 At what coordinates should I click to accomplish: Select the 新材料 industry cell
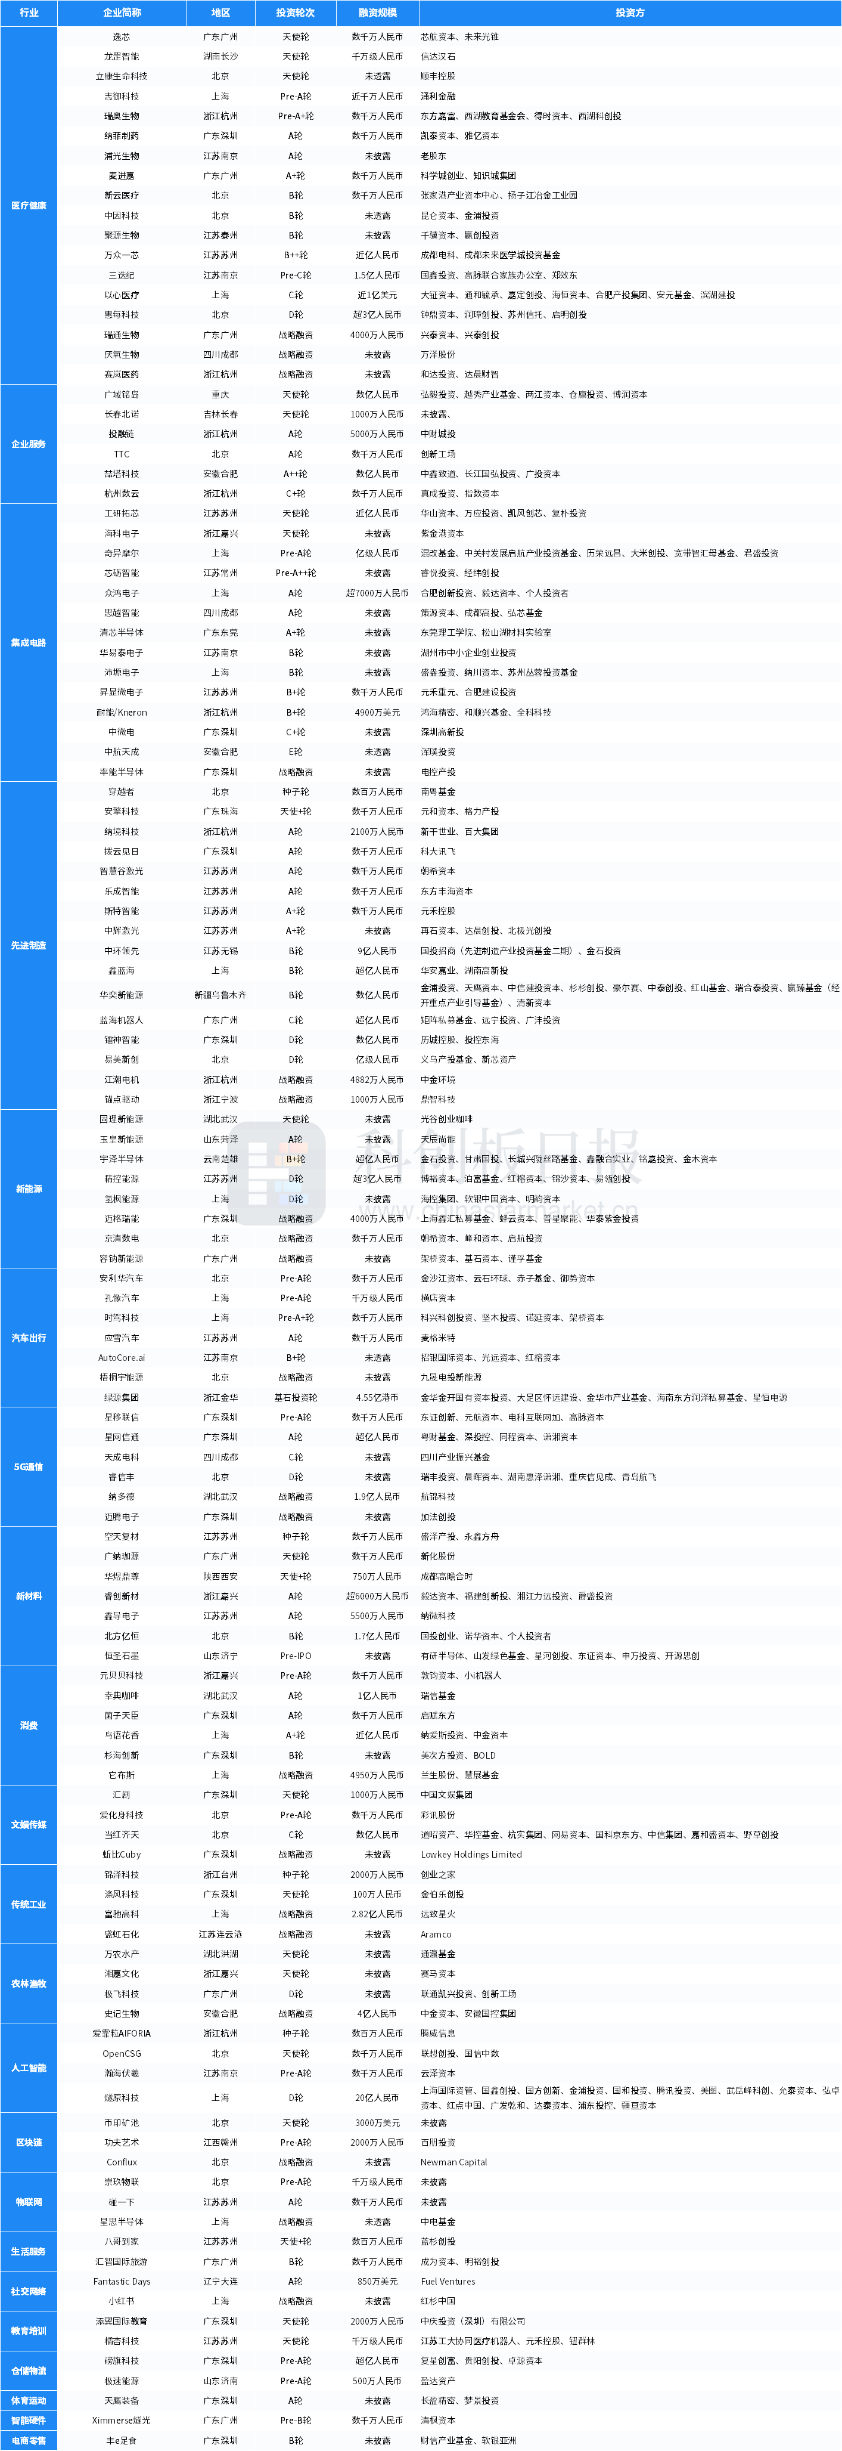coord(29,1596)
